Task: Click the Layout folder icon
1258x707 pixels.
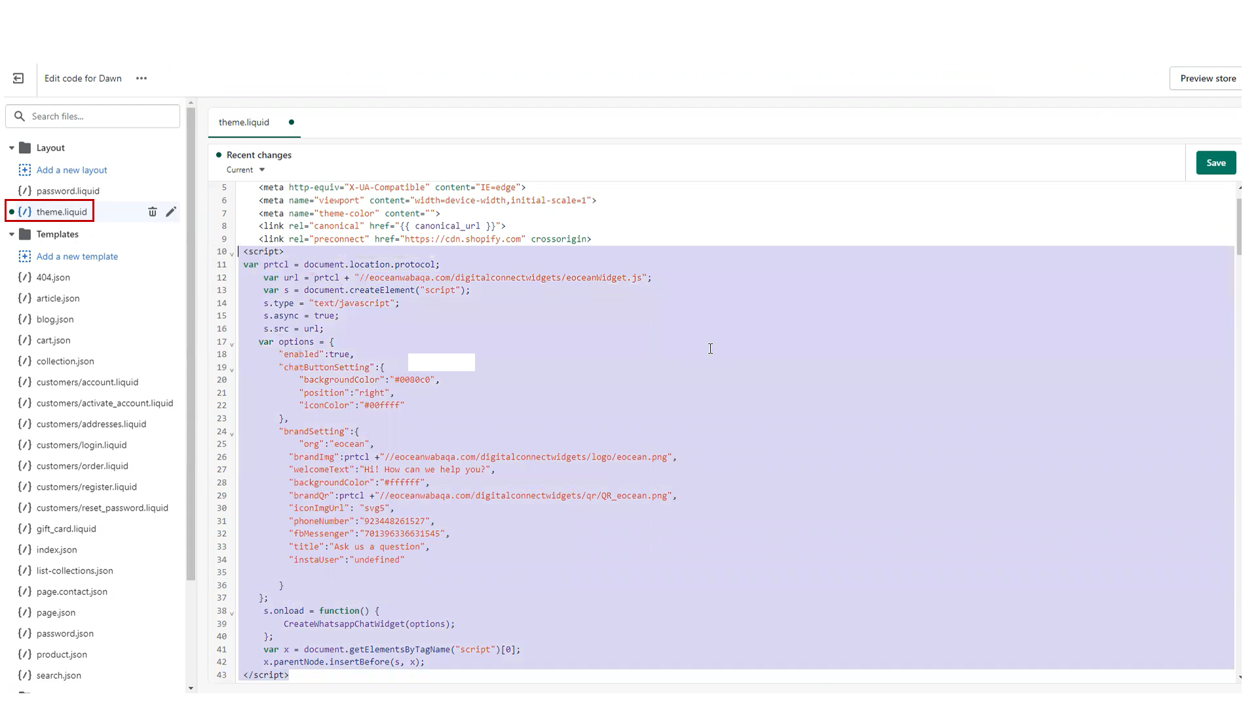Action: 25,148
